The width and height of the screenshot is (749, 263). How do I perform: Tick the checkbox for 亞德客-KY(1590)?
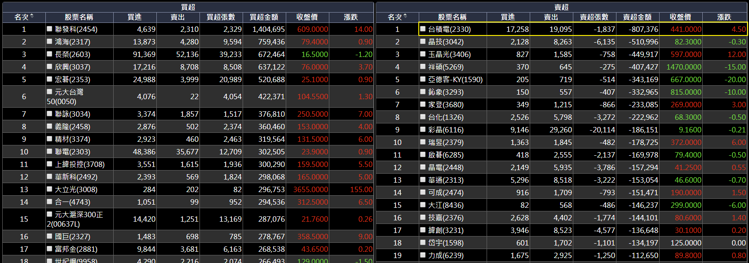(423, 79)
